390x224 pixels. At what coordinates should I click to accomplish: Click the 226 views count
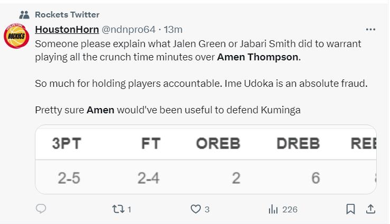(x=290, y=210)
